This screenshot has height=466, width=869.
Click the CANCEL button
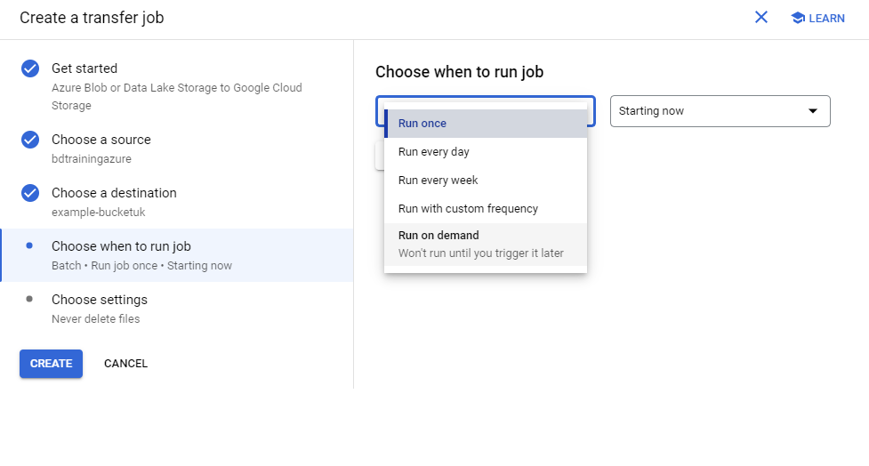pos(125,364)
